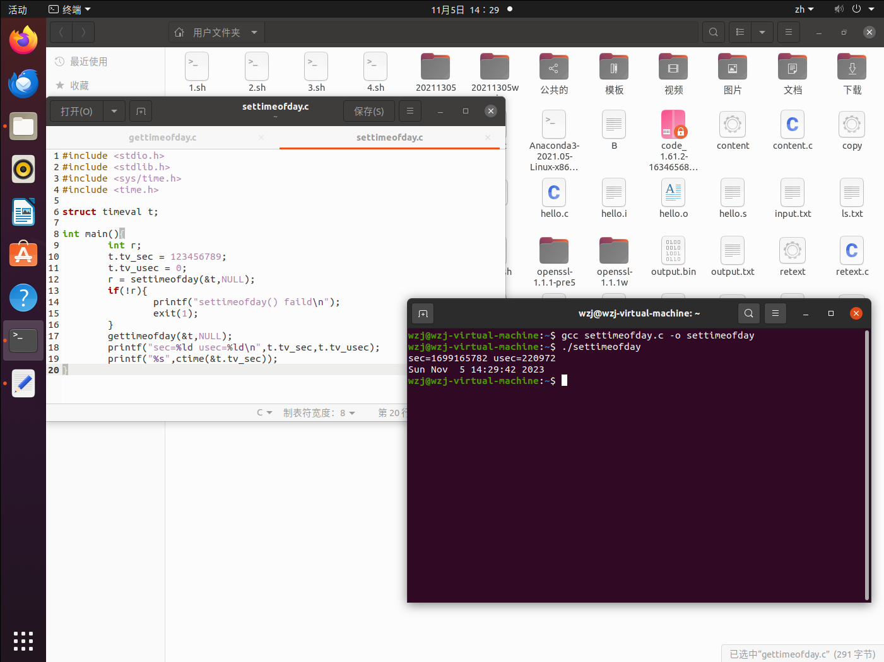Image resolution: width=884 pixels, height=662 pixels.
Task: Switch to gettimeofday.c tab
Action: tap(163, 137)
